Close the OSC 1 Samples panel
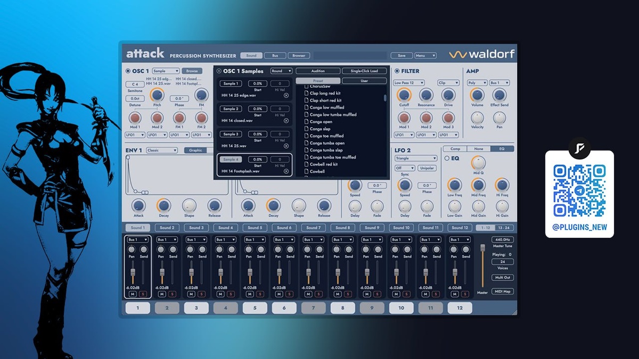The height and width of the screenshot is (359, 639). [219, 71]
